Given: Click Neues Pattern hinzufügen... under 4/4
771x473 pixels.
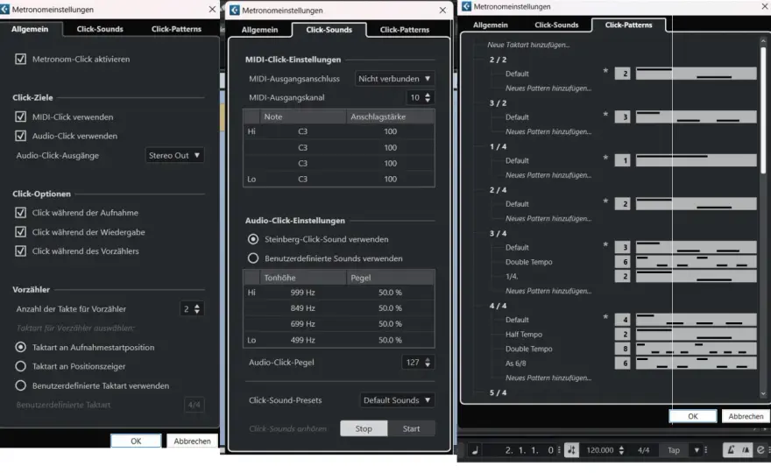Looking at the screenshot, I should tap(548, 378).
